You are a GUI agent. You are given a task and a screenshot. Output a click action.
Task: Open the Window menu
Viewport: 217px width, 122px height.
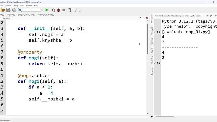click(29, 6)
